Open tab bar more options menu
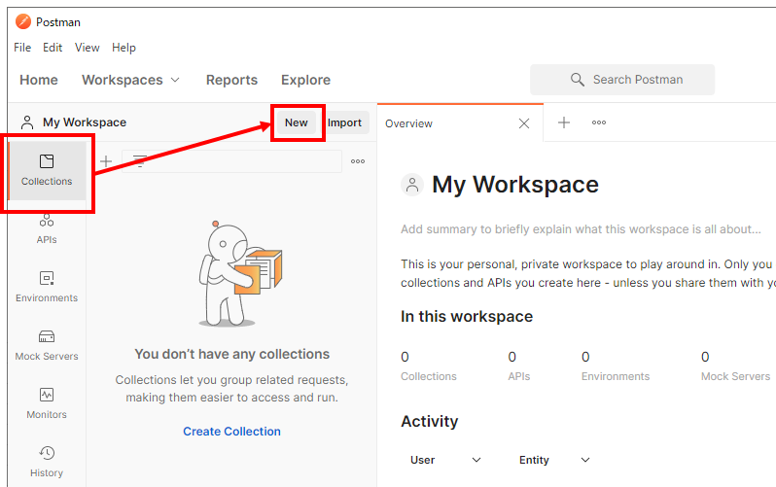This screenshot has height=487, width=776. tap(599, 122)
